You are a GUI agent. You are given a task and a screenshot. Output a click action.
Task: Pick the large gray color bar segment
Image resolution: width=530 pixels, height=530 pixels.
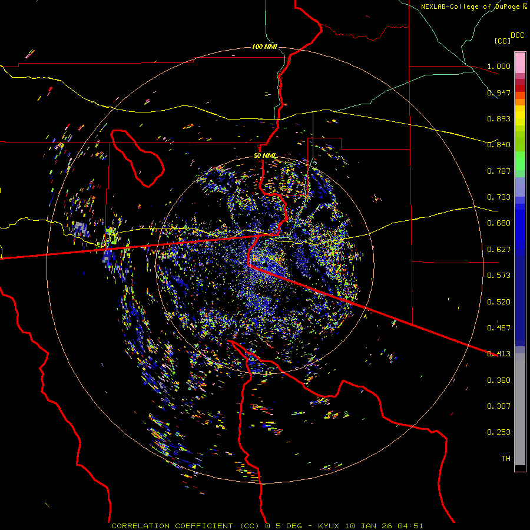tap(520, 409)
